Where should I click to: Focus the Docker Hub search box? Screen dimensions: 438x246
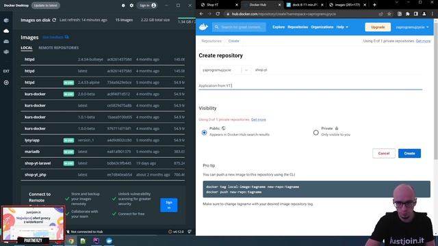pyautogui.click(x=239, y=27)
